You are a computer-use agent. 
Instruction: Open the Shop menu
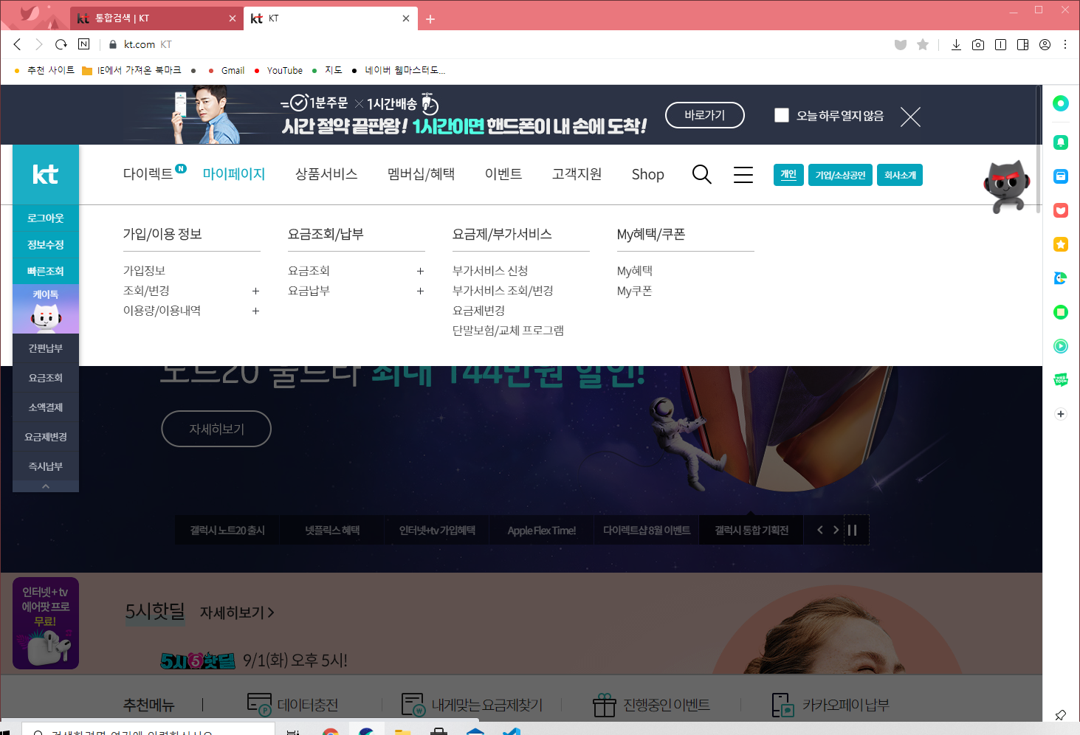click(648, 174)
